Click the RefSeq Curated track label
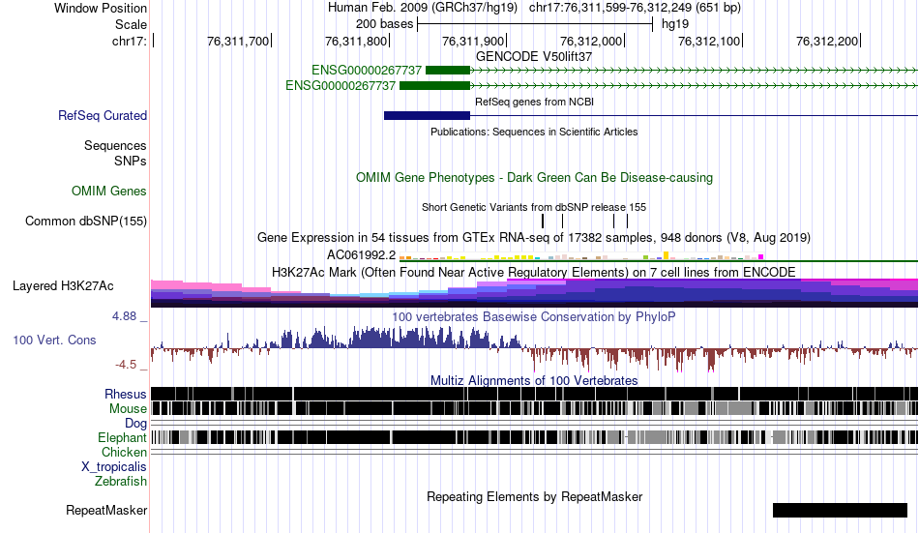Image resolution: width=919 pixels, height=533 pixels. point(102,115)
